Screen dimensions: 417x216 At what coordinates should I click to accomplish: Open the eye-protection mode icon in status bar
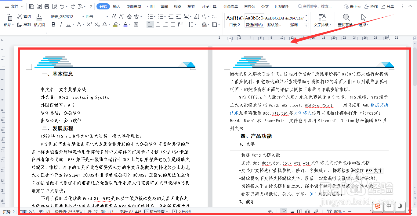pyautogui.click(x=270, y=212)
